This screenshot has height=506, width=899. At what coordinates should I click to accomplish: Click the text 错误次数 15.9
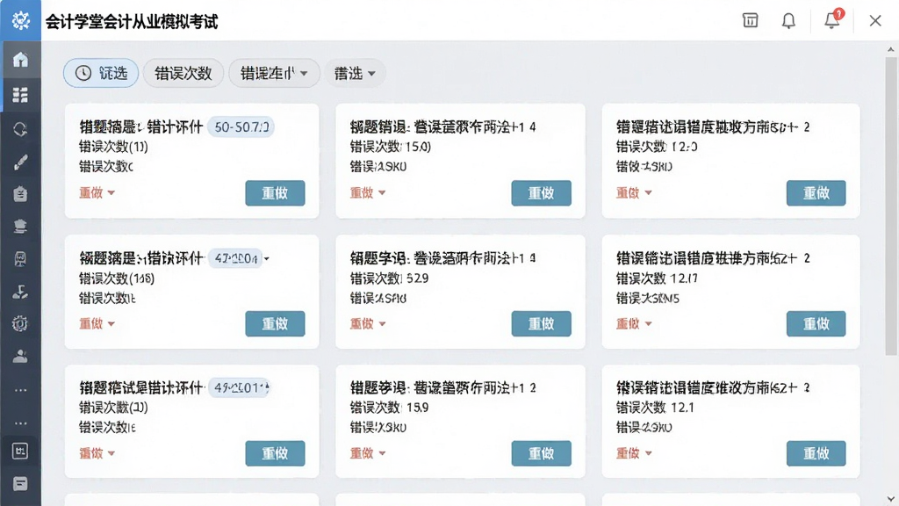click(x=389, y=408)
